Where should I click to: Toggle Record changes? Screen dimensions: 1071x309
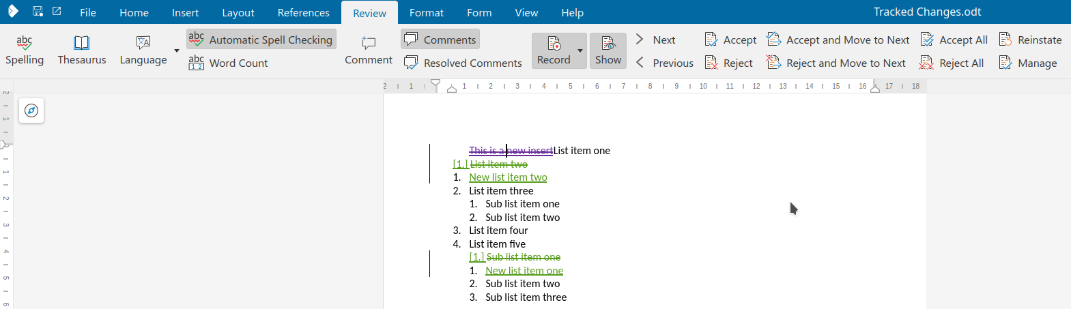[x=554, y=50]
